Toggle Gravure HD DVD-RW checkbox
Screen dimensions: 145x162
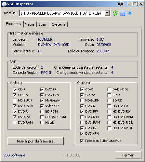pyautogui.click(x=109, y=112)
